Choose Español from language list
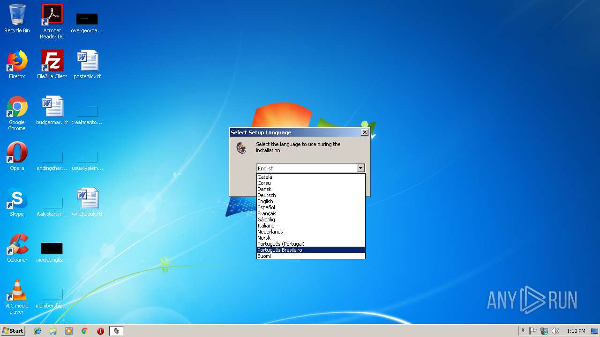This screenshot has width=600, height=337. [x=311, y=207]
